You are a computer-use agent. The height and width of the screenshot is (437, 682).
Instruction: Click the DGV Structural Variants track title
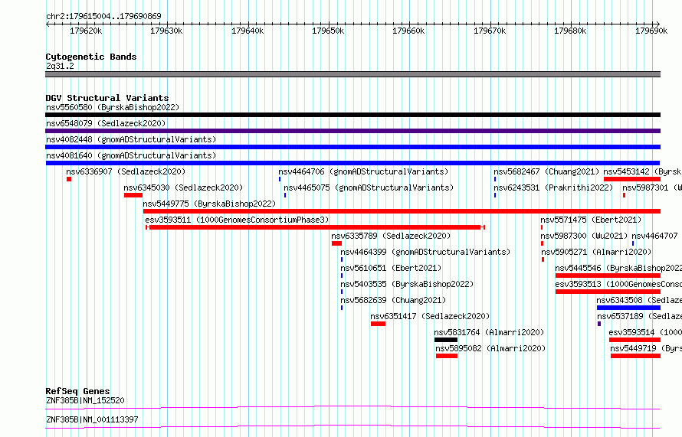click(x=107, y=98)
